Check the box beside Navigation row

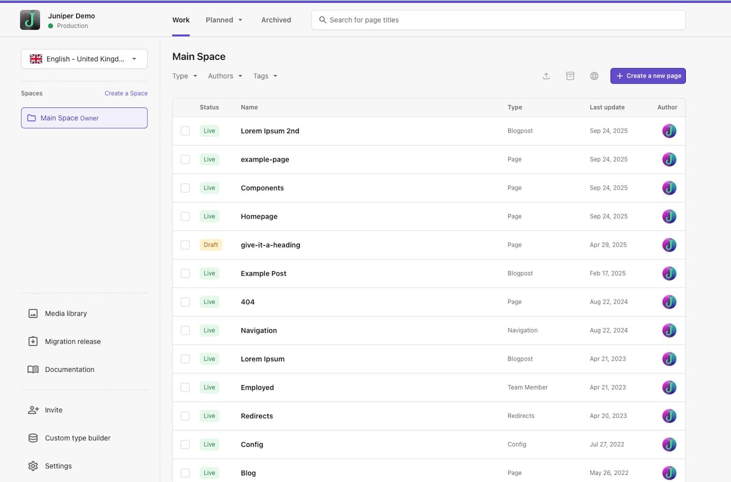[x=185, y=331]
